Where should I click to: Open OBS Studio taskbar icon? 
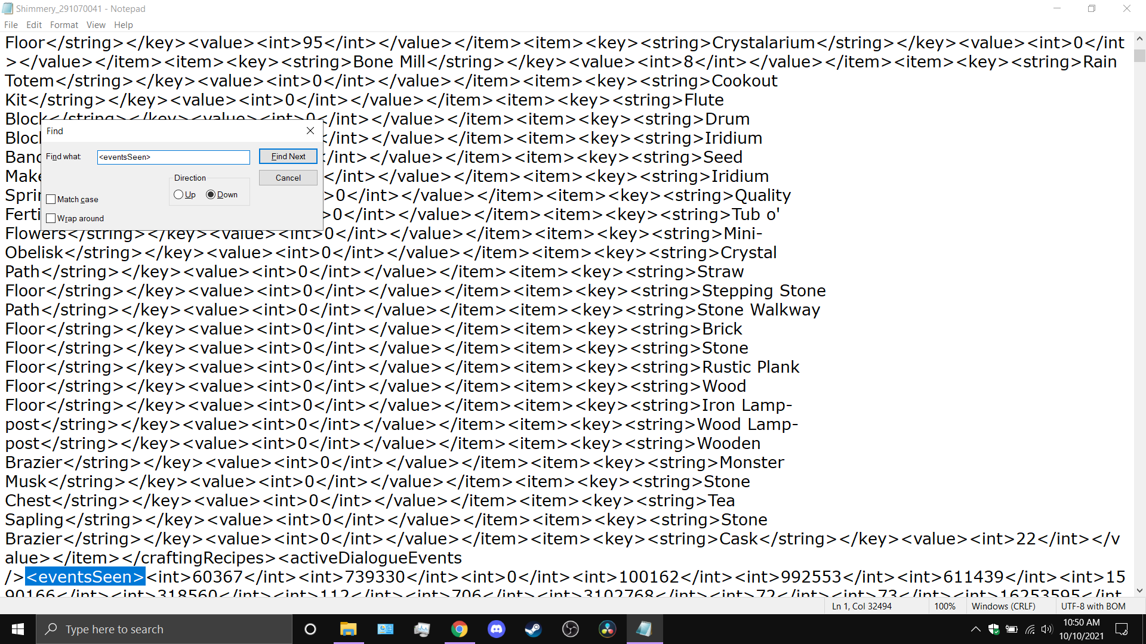(x=570, y=629)
